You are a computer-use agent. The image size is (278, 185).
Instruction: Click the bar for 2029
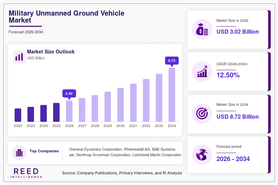pyautogui.click(x=108, y=107)
